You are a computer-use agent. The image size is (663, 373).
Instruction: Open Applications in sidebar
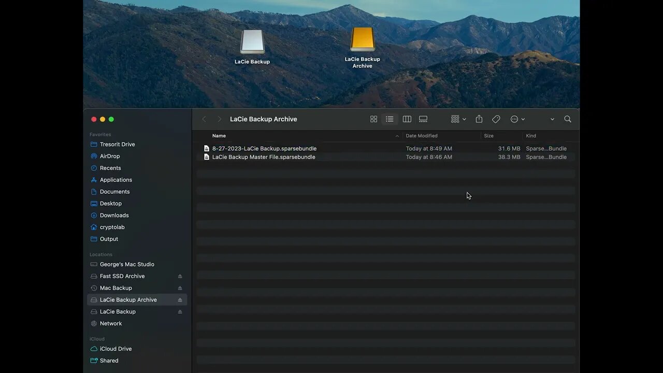pyautogui.click(x=116, y=180)
